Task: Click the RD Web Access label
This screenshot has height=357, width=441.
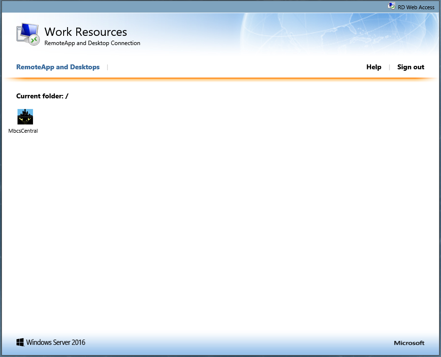Action: pyautogui.click(x=416, y=7)
